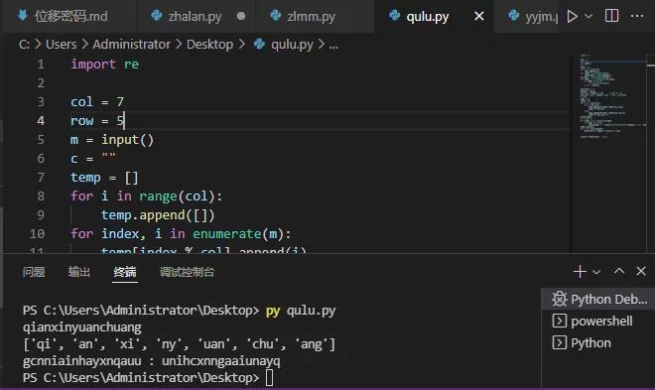Open the 问题 problems panel tab
This screenshot has width=655, height=390.
coord(34,272)
